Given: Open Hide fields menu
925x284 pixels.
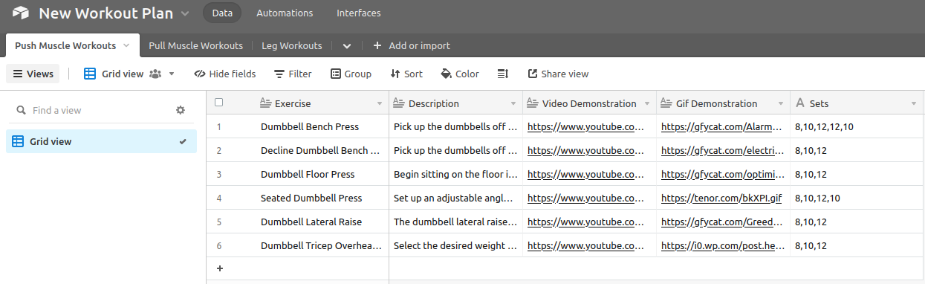Looking at the screenshot, I should coord(224,74).
